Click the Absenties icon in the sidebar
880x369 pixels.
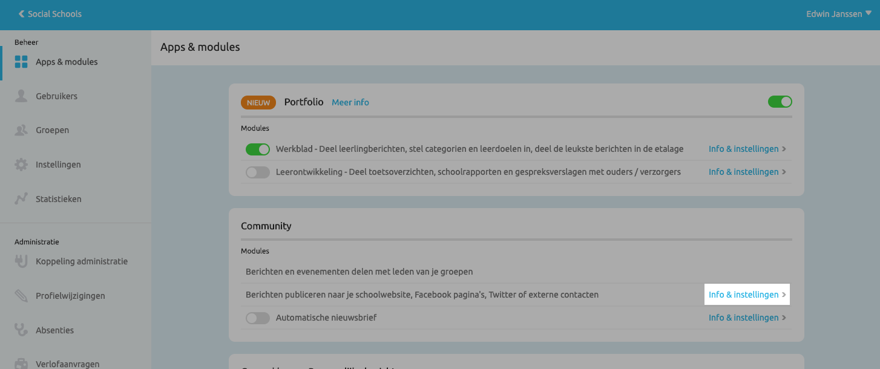pyautogui.click(x=20, y=330)
